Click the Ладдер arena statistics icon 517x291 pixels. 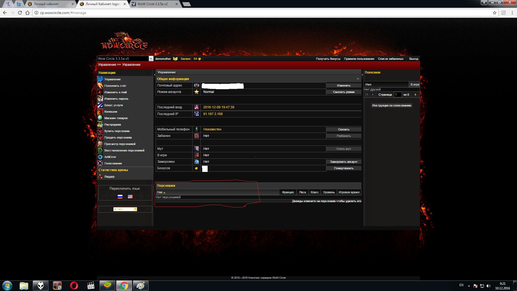(x=100, y=176)
